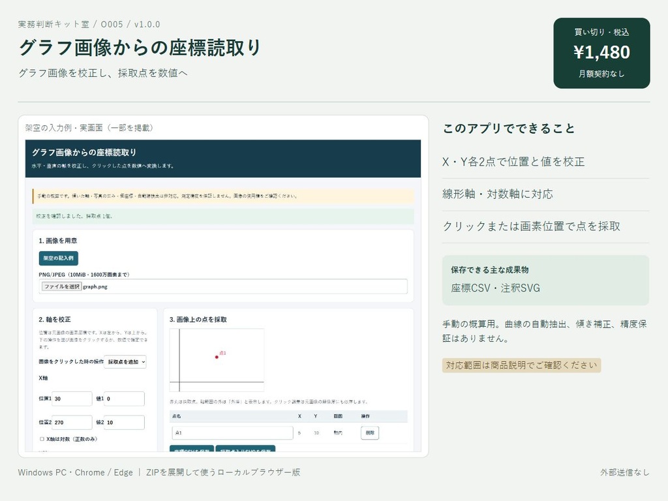The width and height of the screenshot is (668, 501).
Task: Click the 実務判断キット室 / 0005 / v1.0.0 breadcrumb
Action: 89,24
